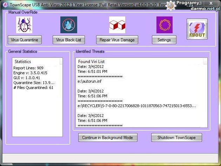Screen dimensions: 221x166
Task: Click the purple swirl Settings icon
Action: (x=164, y=25)
